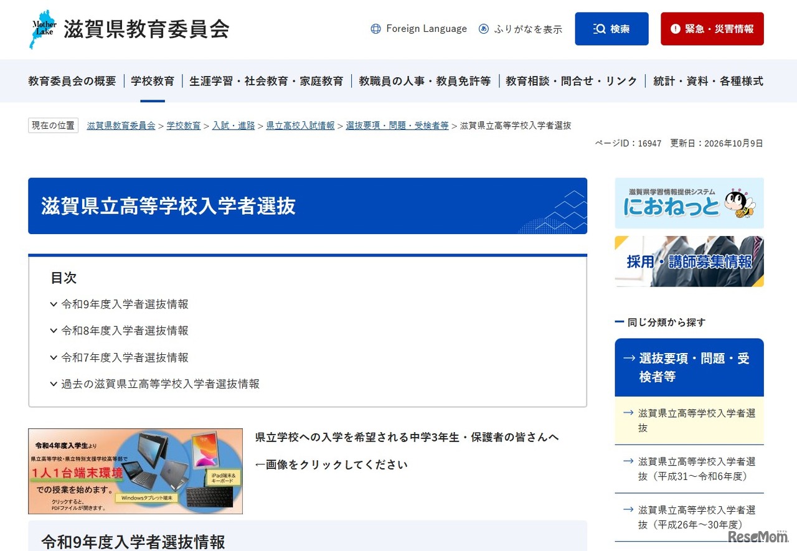Select highlighted sidebar item 滋賀県立高等学校入学者選抜
The width and height of the screenshot is (797, 551).
pyautogui.click(x=689, y=420)
